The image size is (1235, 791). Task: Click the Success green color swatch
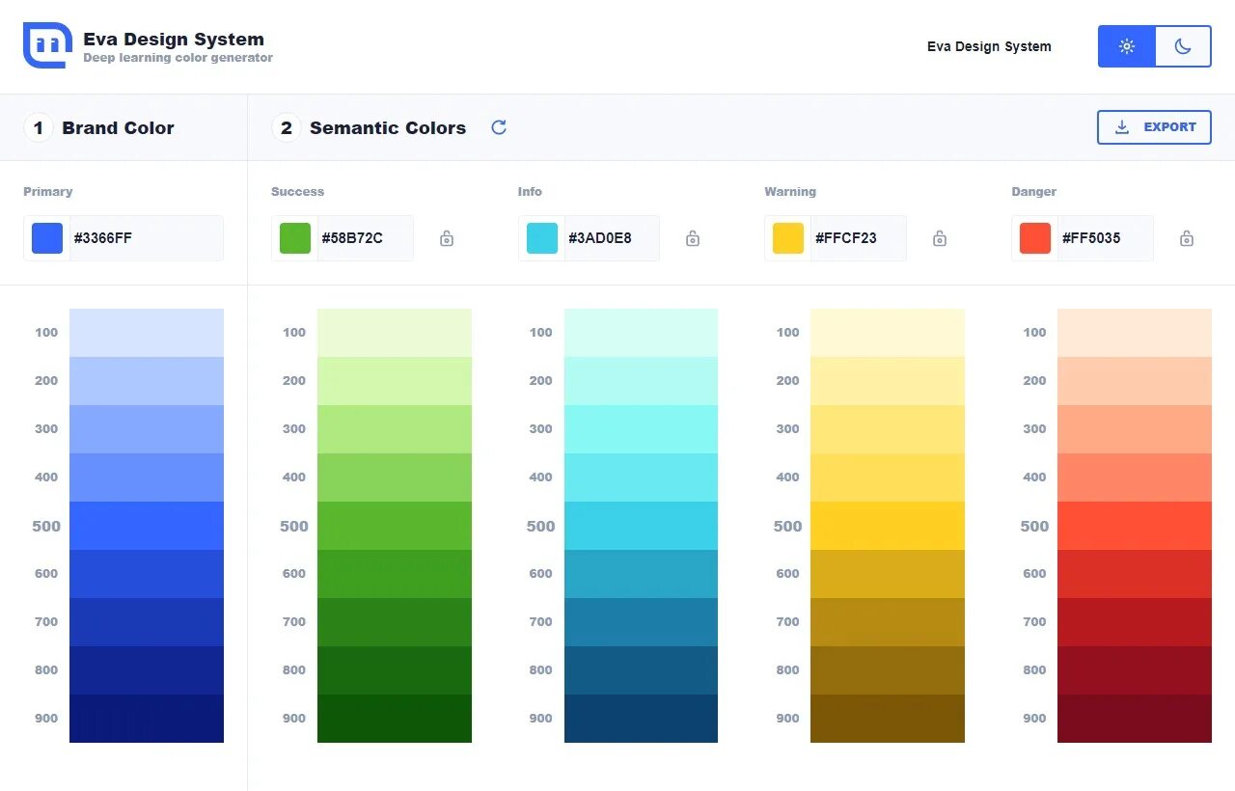pyautogui.click(x=295, y=238)
